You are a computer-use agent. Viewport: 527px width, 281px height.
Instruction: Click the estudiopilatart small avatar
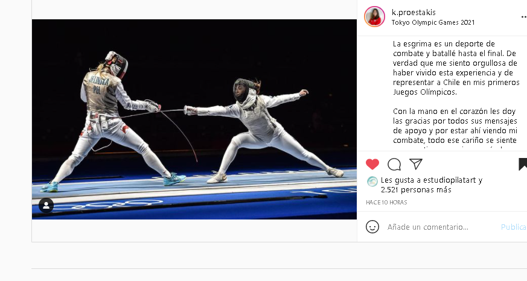[x=372, y=182]
